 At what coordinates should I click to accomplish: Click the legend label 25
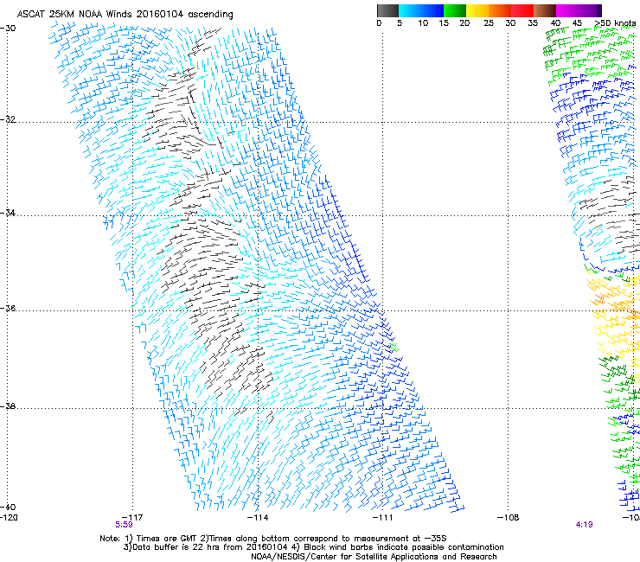click(489, 23)
